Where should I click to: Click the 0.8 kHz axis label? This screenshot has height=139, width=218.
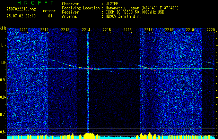[3, 97]
